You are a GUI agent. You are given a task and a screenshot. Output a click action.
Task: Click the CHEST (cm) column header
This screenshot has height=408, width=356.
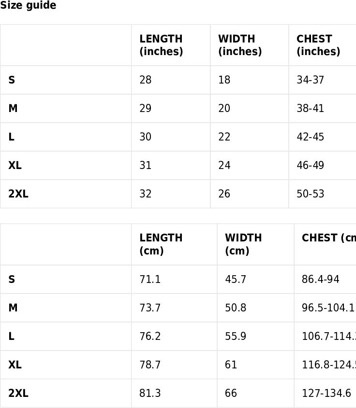coord(328,238)
